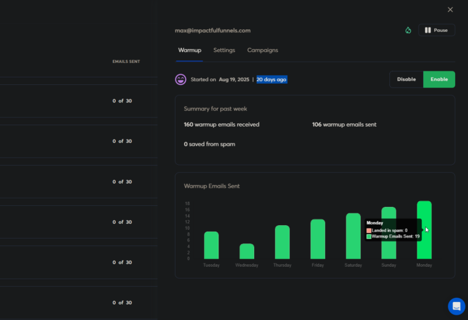
Task: Pick the Friday bar in the chart
Action: (318, 240)
